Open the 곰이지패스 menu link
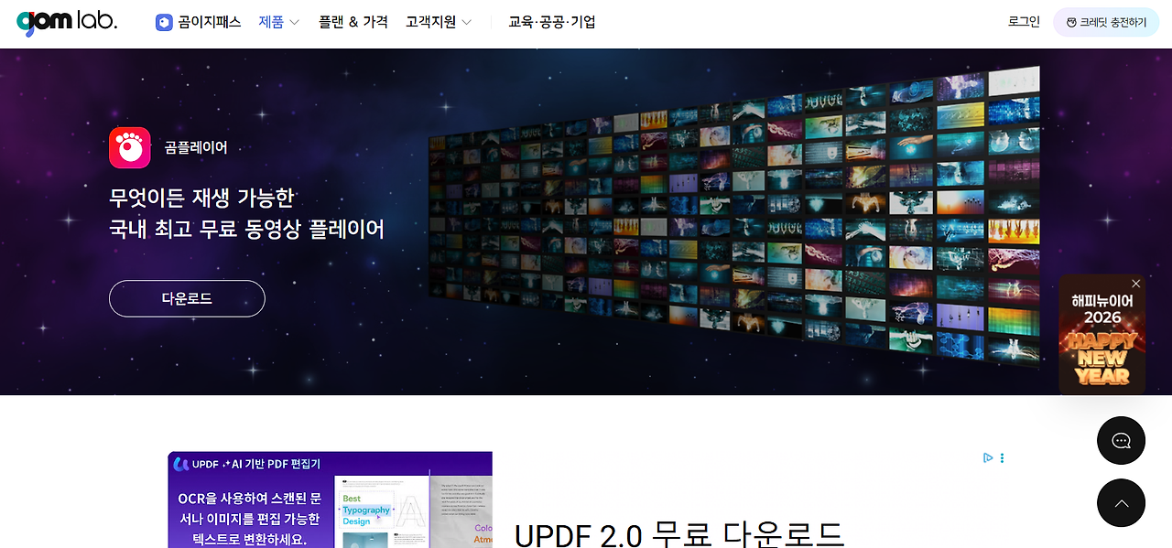This screenshot has height=548, width=1172. [x=210, y=22]
